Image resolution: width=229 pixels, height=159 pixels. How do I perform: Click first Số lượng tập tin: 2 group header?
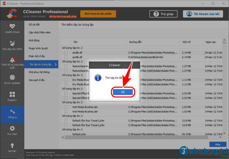[x=72, y=48]
